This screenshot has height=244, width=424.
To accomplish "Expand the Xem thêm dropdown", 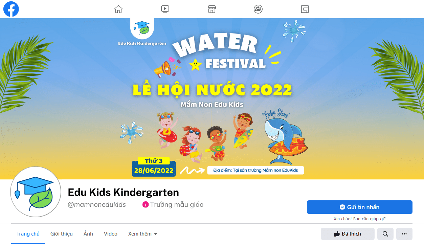I will coord(143,234).
